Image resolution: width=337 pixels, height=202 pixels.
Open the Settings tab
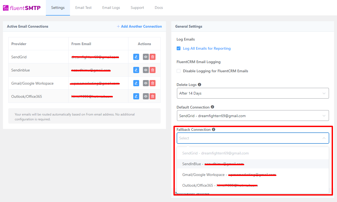pyautogui.click(x=58, y=8)
